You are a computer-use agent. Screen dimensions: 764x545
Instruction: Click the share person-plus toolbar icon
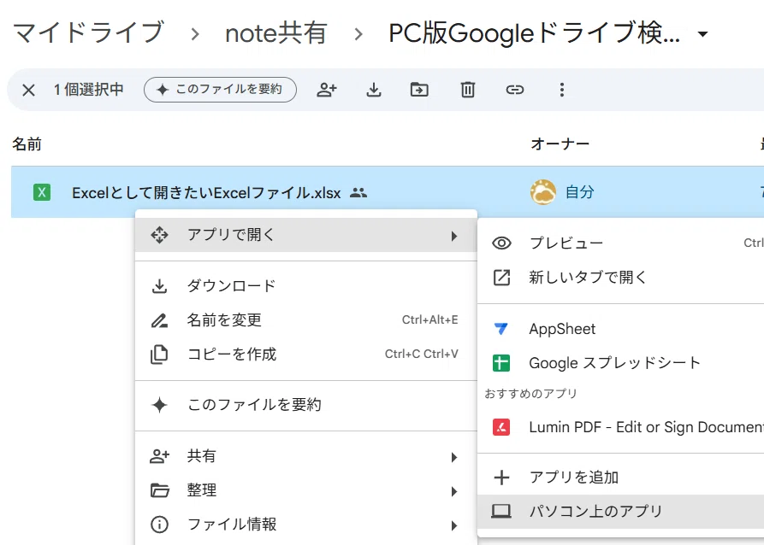pos(327,90)
